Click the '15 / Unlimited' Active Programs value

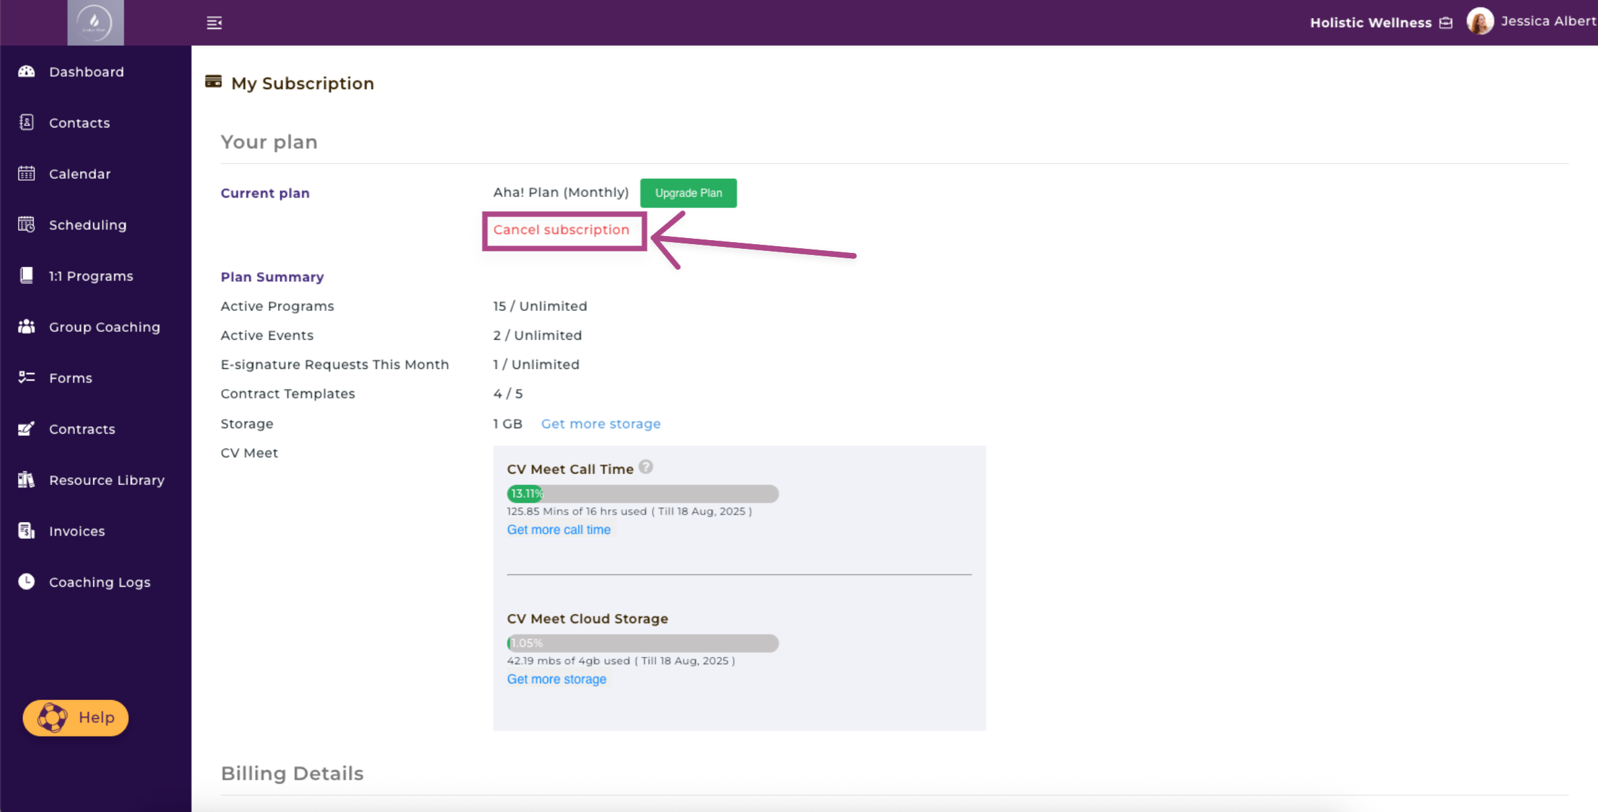tap(540, 306)
